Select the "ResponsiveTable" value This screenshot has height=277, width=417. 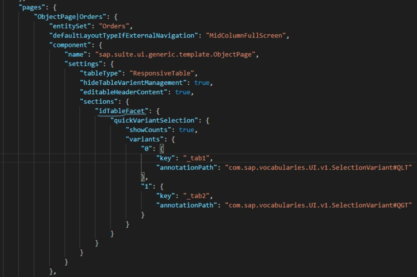pos(162,74)
